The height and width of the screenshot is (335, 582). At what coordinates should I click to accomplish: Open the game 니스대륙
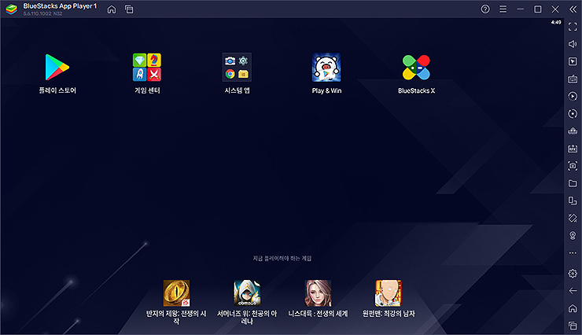click(x=318, y=293)
